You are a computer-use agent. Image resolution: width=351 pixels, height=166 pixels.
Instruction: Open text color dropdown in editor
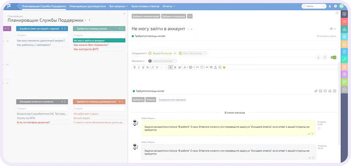pyautogui.click(x=187, y=67)
